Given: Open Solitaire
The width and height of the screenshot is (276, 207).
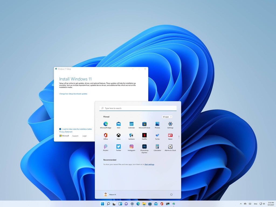Looking at the screenshot, I should tap(131, 135).
